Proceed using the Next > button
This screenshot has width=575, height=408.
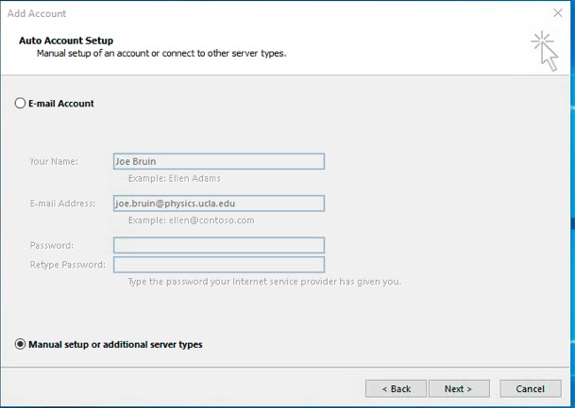[x=459, y=388]
